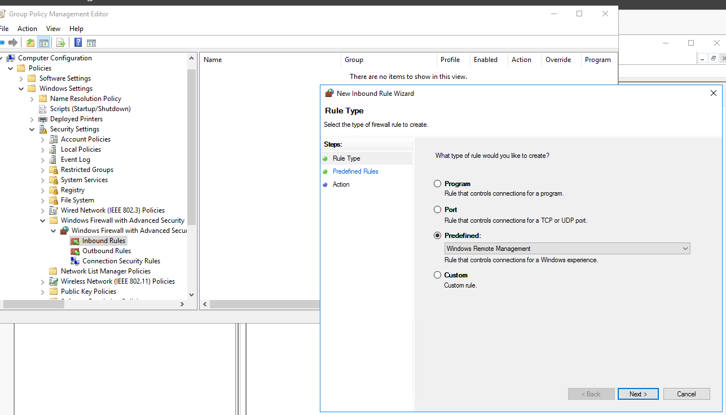This screenshot has height=415, width=726.
Task: Close the New Inbound Rule Wizard
Action: pos(714,93)
